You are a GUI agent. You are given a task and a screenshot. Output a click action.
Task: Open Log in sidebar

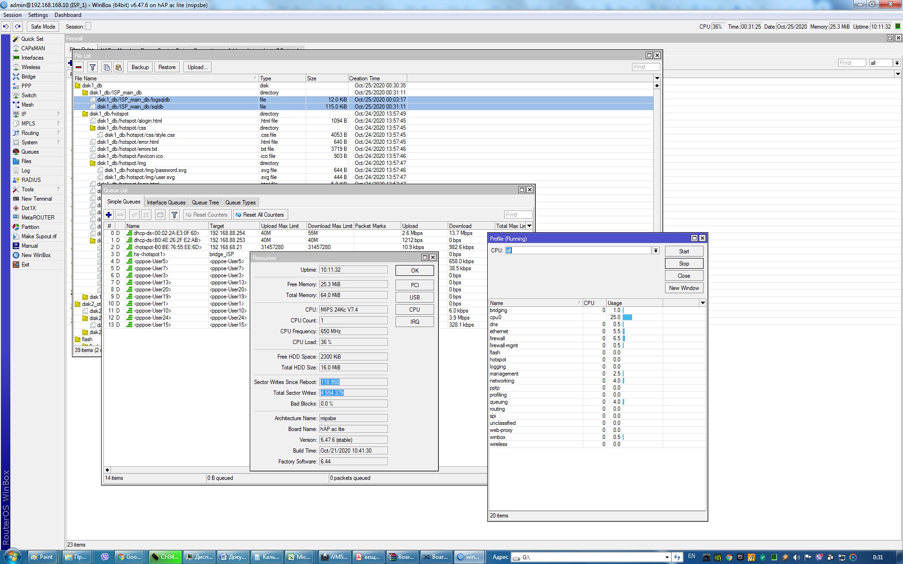tap(25, 171)
